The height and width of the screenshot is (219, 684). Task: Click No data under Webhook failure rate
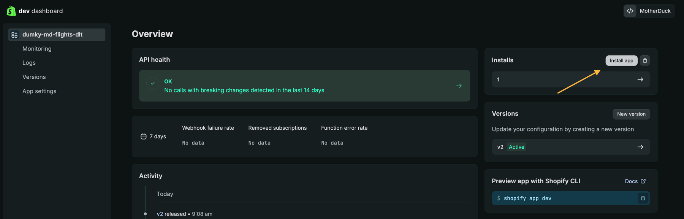tap(193, 143)
